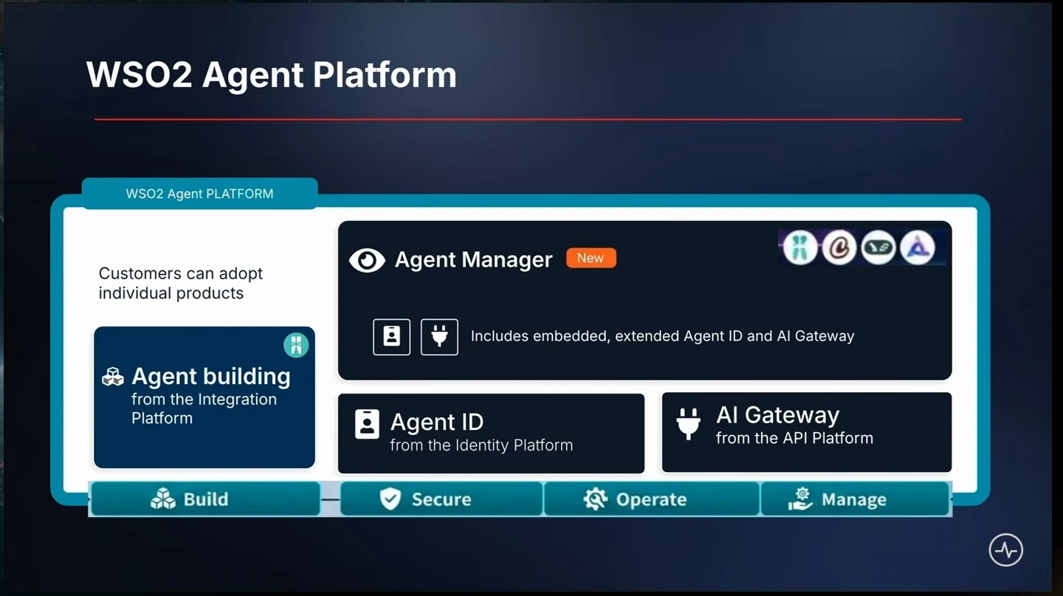Click the outlined plug icon in Agent Manager card
The height and width of the screenshot is (596, 1063).
[x=439, y=337]
